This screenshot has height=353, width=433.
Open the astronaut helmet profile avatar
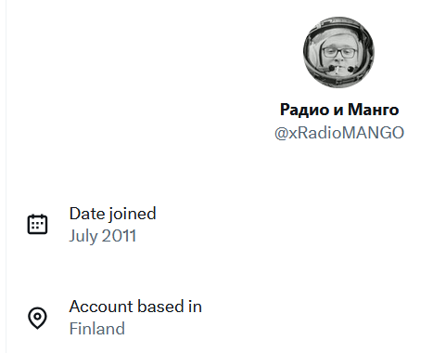coord(339,52)
